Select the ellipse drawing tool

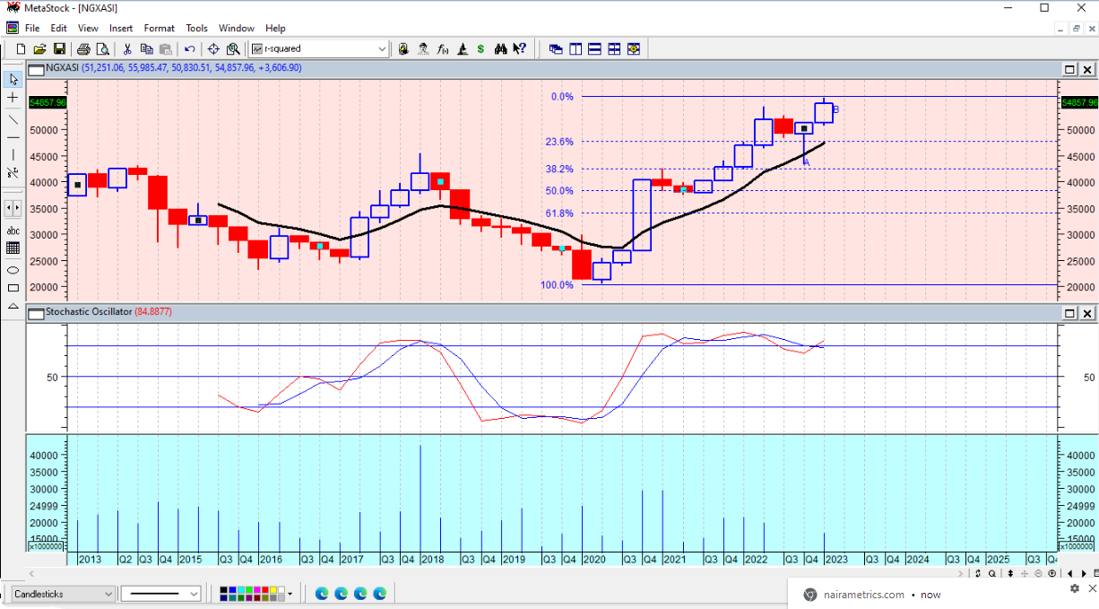tap(13, 270)
